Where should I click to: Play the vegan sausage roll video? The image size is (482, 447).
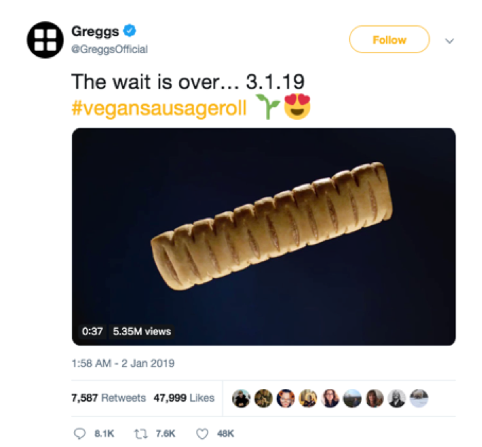coord(263,236)
